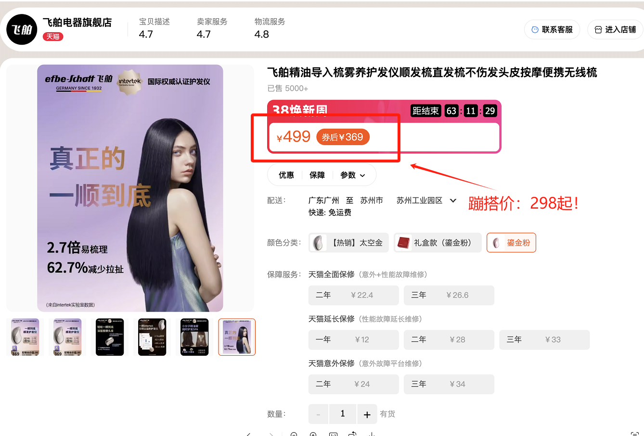The image size is (644, 436).
Task: Open the 小分子精油雾 护发SPA thumbnail
Action: pyautogui.click(x=194, y=337)
